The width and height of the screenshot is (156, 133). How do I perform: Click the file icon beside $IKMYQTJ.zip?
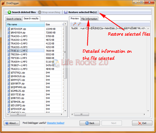tap(9, 80)
